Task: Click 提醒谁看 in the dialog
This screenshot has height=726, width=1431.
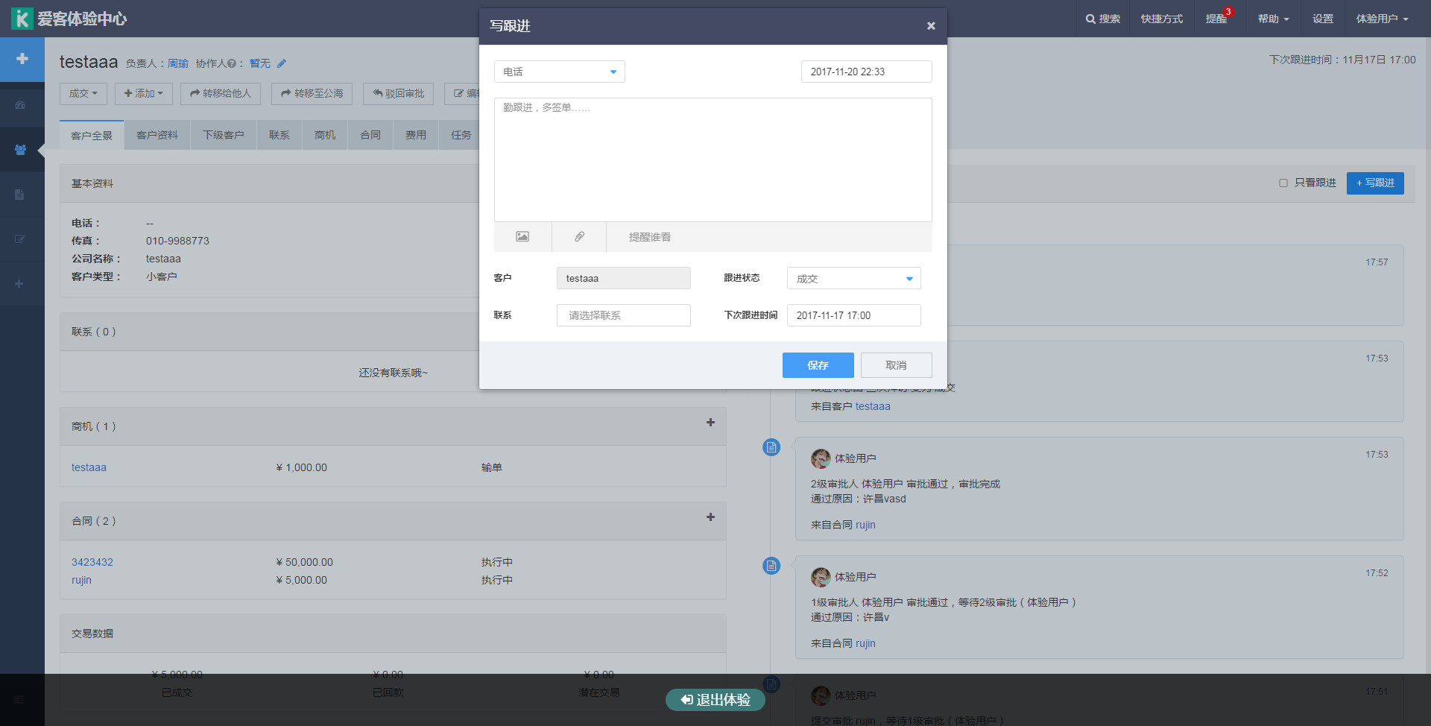Action: coord(650,237)
